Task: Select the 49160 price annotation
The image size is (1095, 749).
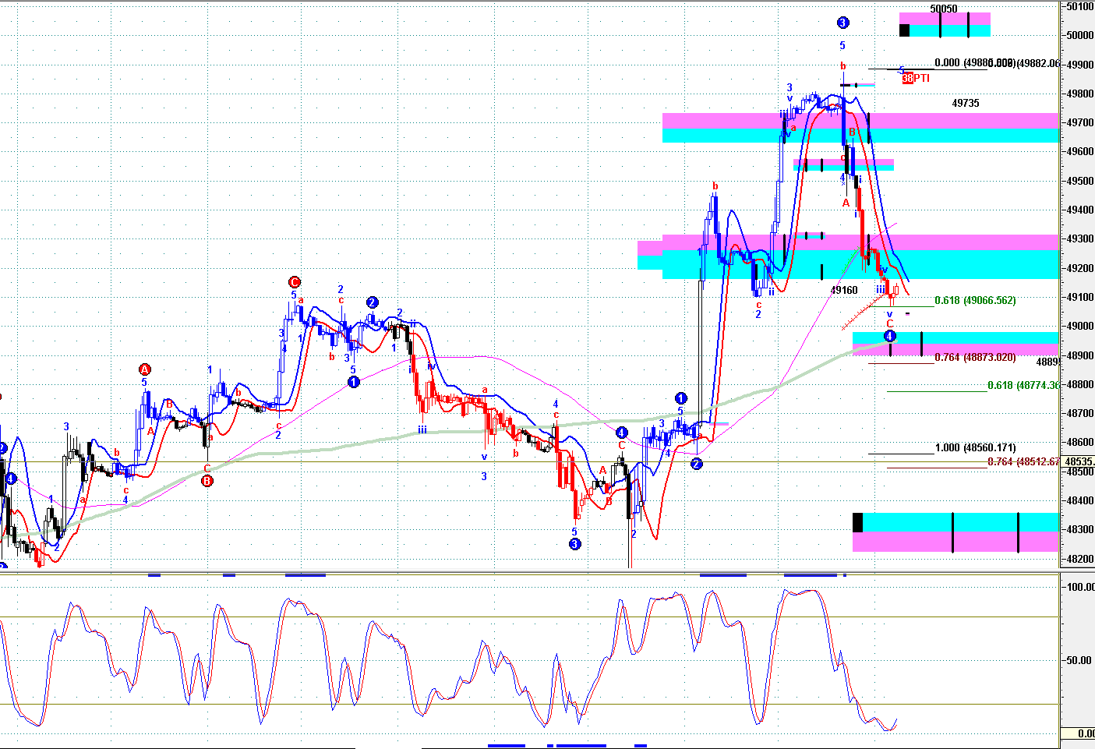Action: coord(844,290)
